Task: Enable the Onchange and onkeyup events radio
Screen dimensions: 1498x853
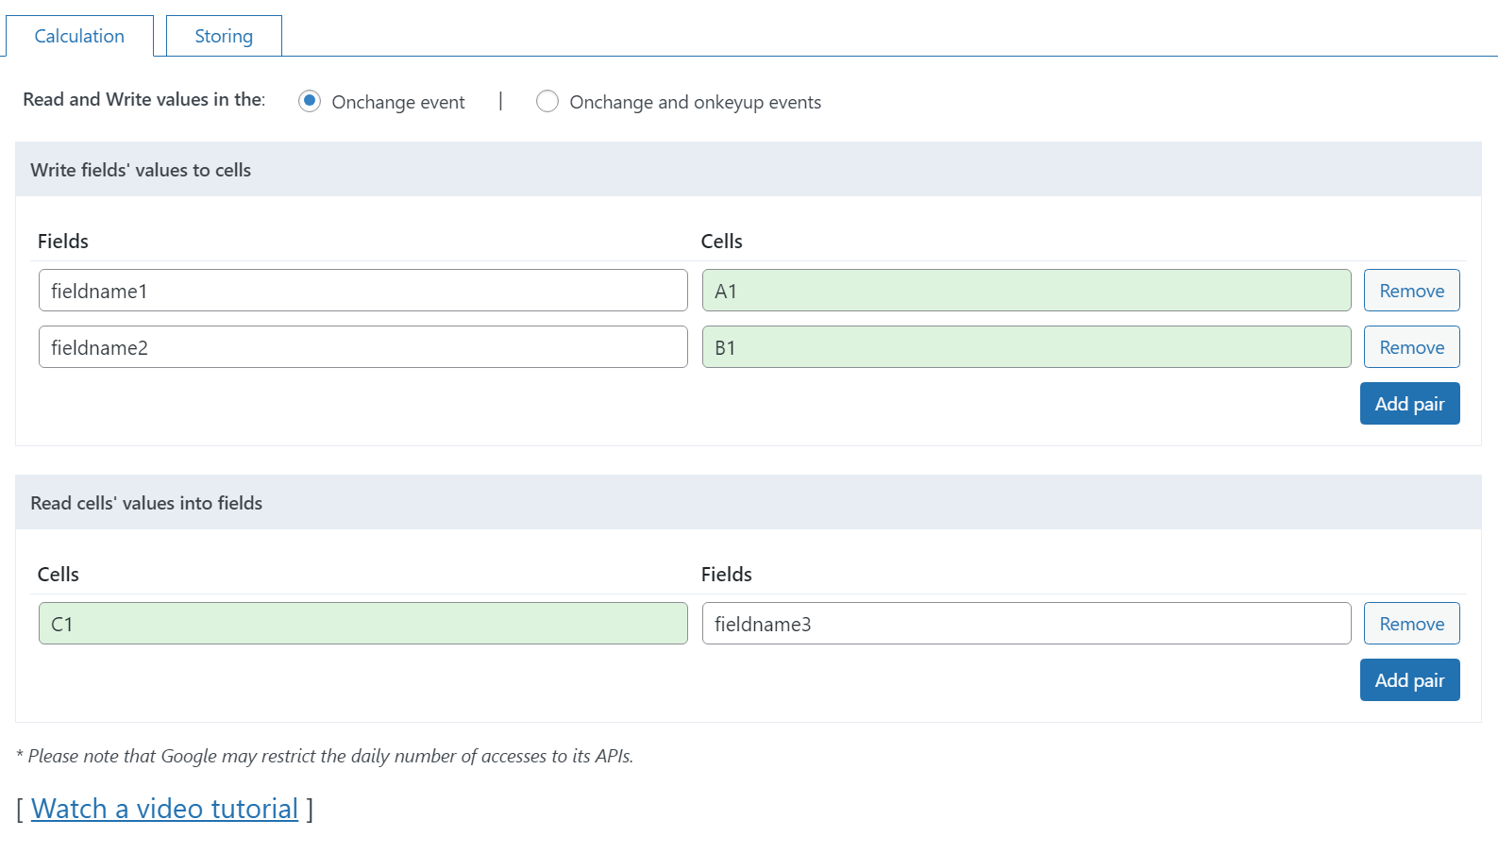Action: coord(547,101)
